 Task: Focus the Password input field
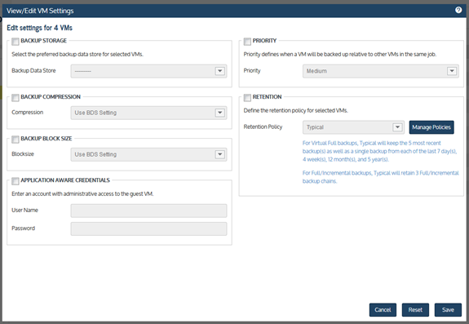pos(148,229)
